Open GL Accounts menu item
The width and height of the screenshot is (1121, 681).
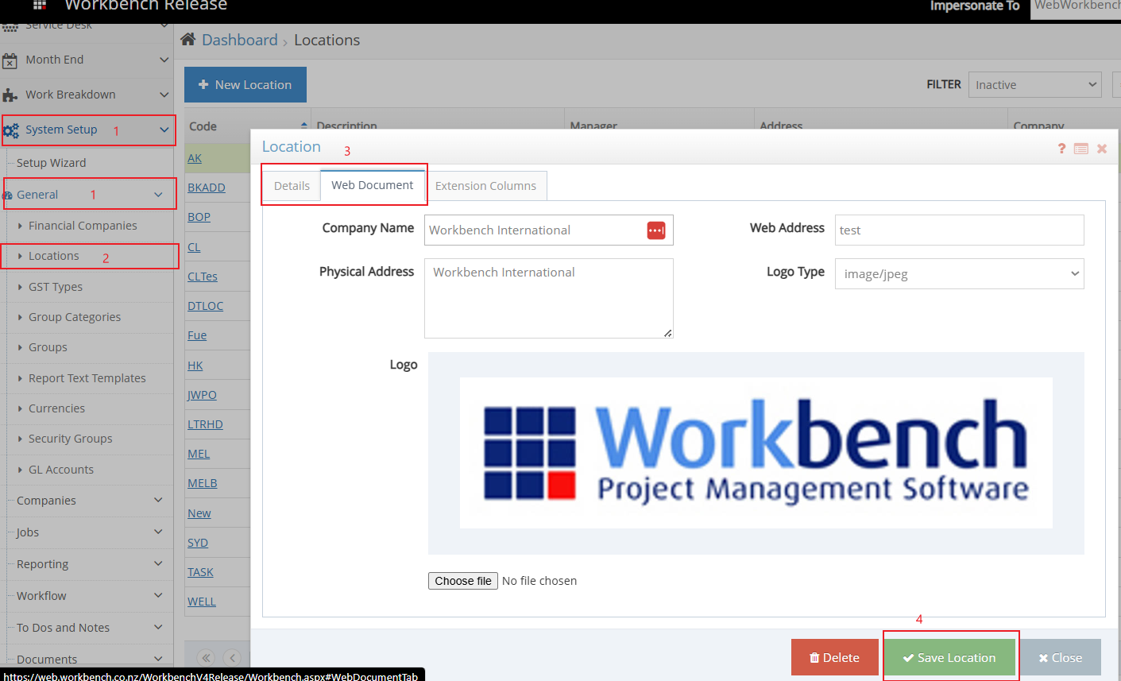click(x=61, y=470)
